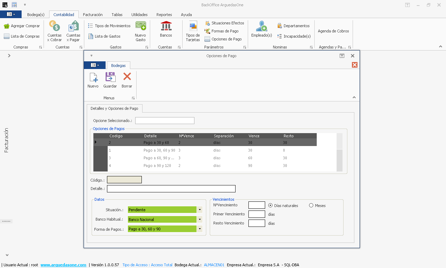Click the Resto Vencimiento field
The image size is (446, 268).
coord(257,223)
